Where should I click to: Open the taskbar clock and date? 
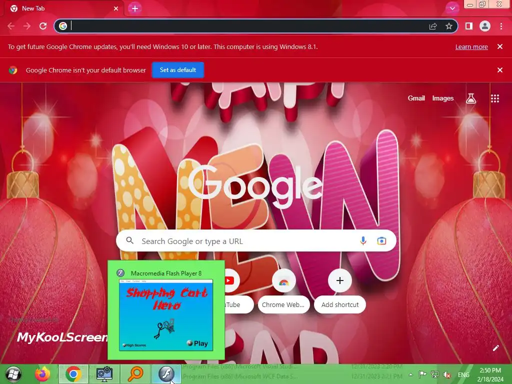click(490, 374)
